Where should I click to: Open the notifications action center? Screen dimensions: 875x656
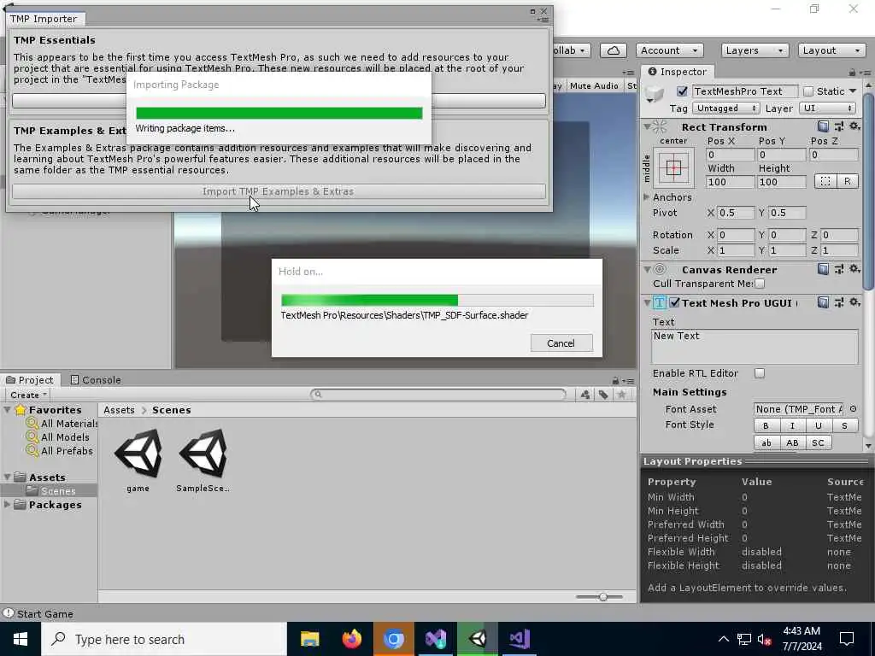click(847, 639)
